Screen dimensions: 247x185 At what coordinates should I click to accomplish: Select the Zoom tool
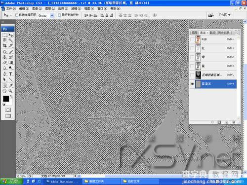(11, 91)
